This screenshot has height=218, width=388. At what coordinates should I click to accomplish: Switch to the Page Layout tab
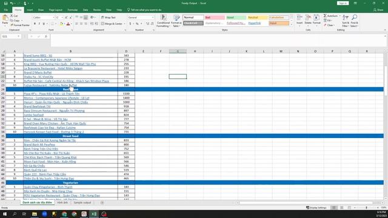(56, 10)
